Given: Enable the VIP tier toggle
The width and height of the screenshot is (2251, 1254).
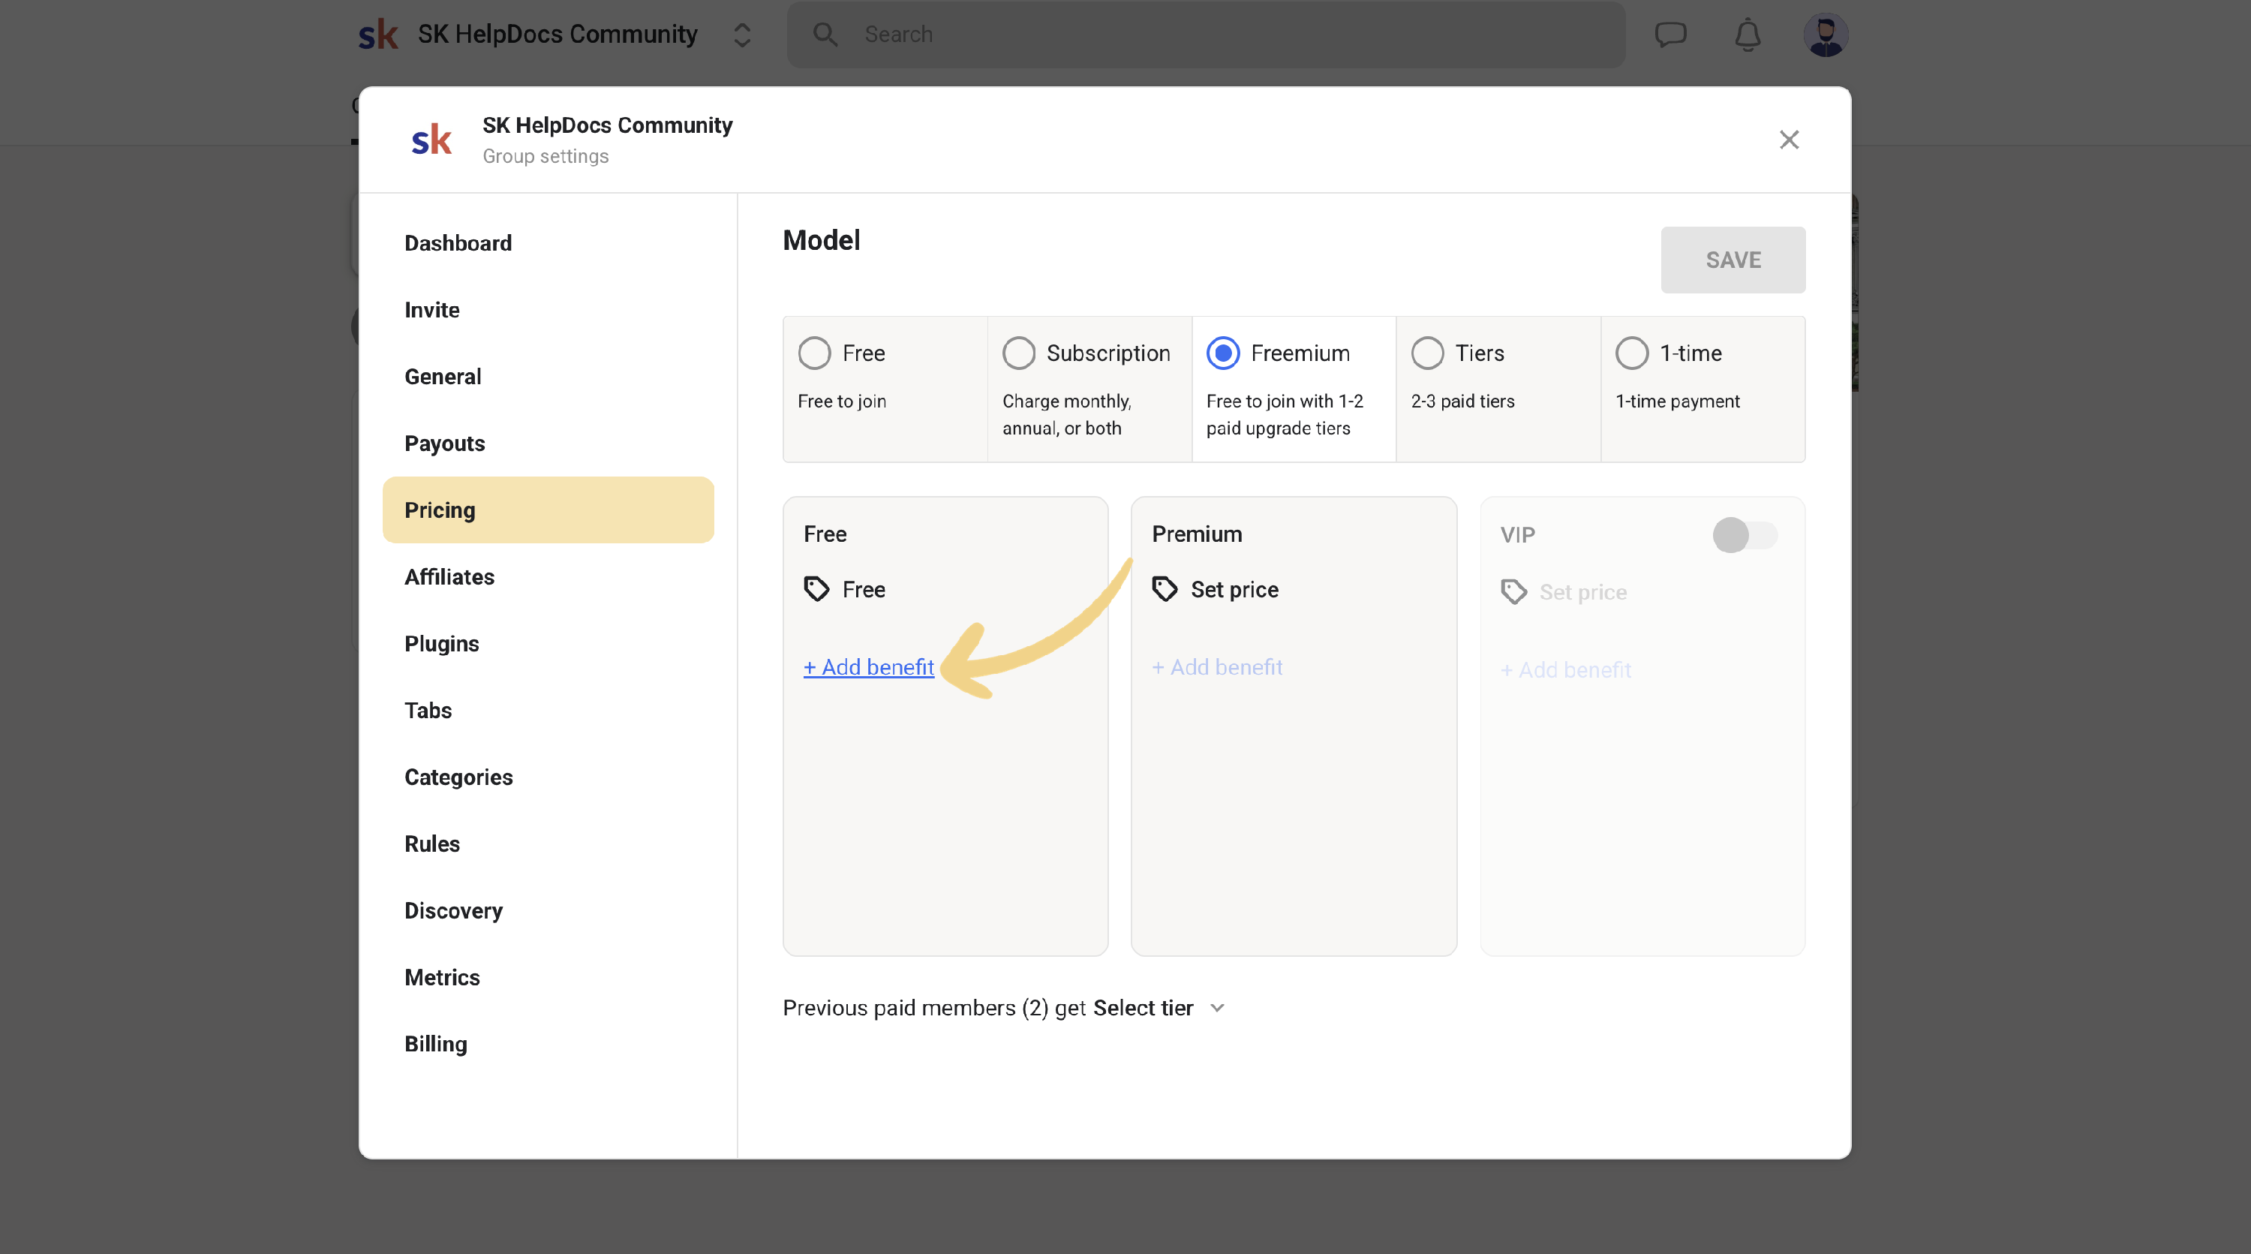Looking at the screenshot, I should pos(1745,535).
